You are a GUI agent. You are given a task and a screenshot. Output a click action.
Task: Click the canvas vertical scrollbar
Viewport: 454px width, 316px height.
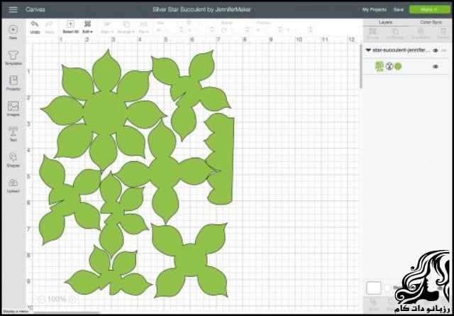pyautogui.click(x=360, y=66)
